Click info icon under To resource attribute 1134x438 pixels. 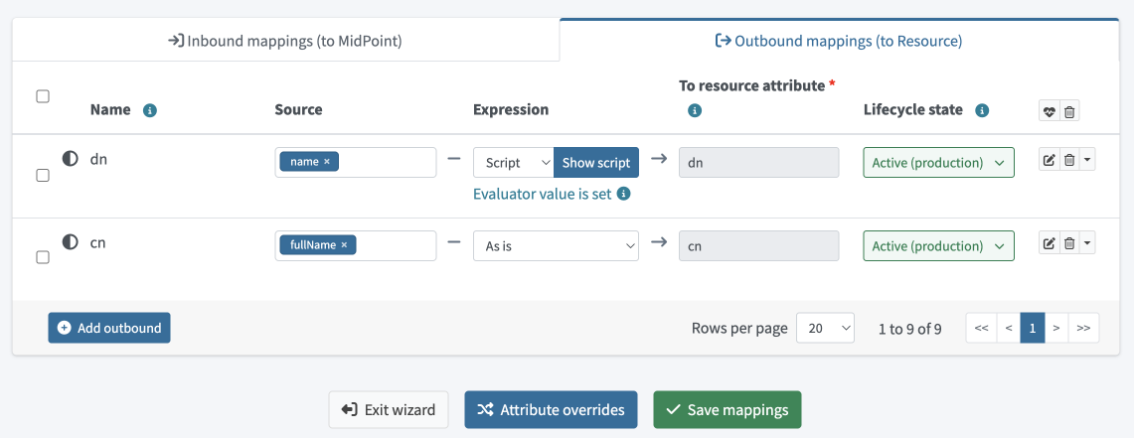coord(695,110)
